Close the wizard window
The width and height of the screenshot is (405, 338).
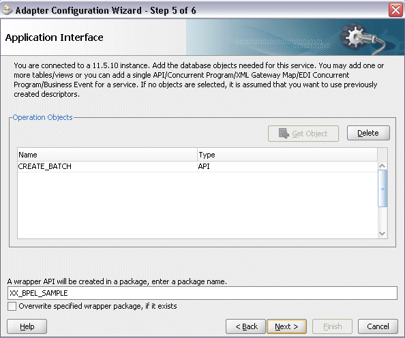pyautogui.click(x=395, y=10)
